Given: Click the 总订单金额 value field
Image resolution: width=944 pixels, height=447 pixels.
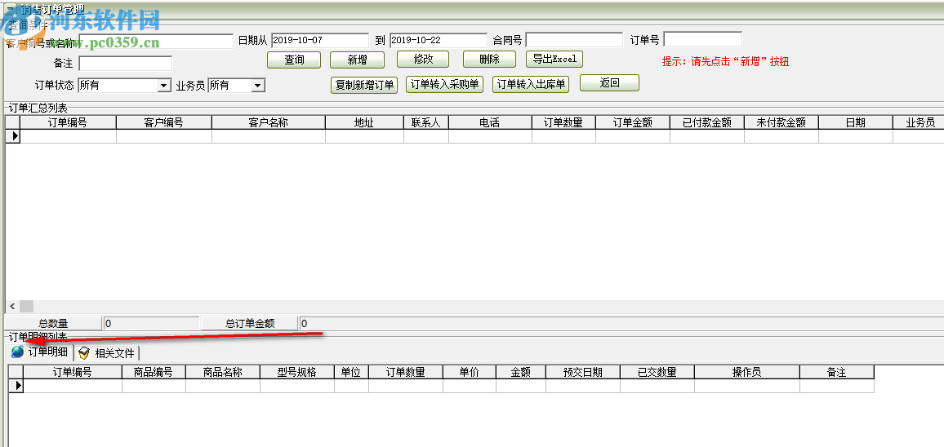Looking at the screenshot, I should click(x=621, y=324).
